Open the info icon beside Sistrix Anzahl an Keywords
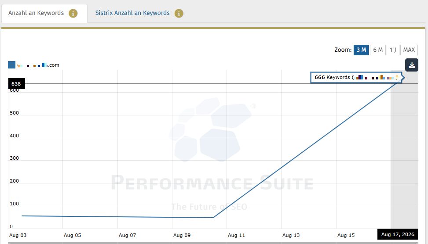428x244 pixels. pos(179,13)
